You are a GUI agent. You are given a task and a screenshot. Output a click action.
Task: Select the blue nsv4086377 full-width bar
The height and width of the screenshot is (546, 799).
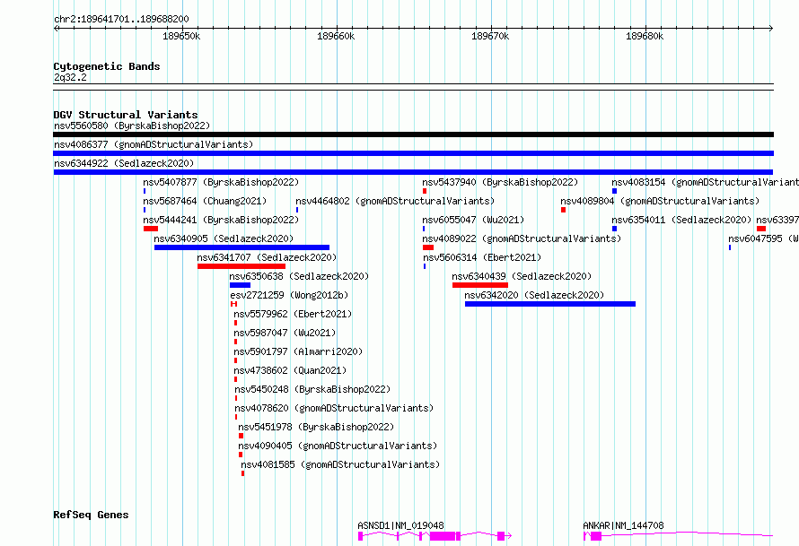click(413, 153)
